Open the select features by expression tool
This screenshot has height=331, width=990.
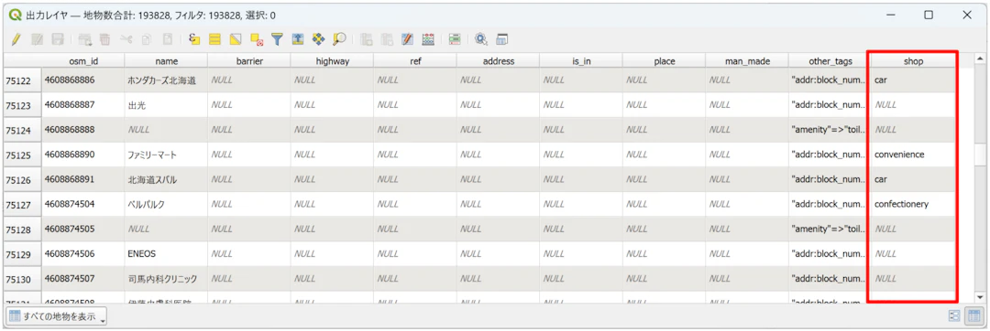[x=194, y=39]
